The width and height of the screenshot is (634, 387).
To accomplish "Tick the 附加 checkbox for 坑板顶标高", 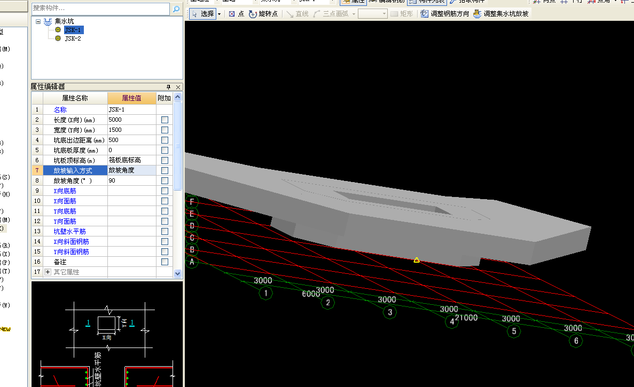I will pyautogui.click(x=165, y=160).
